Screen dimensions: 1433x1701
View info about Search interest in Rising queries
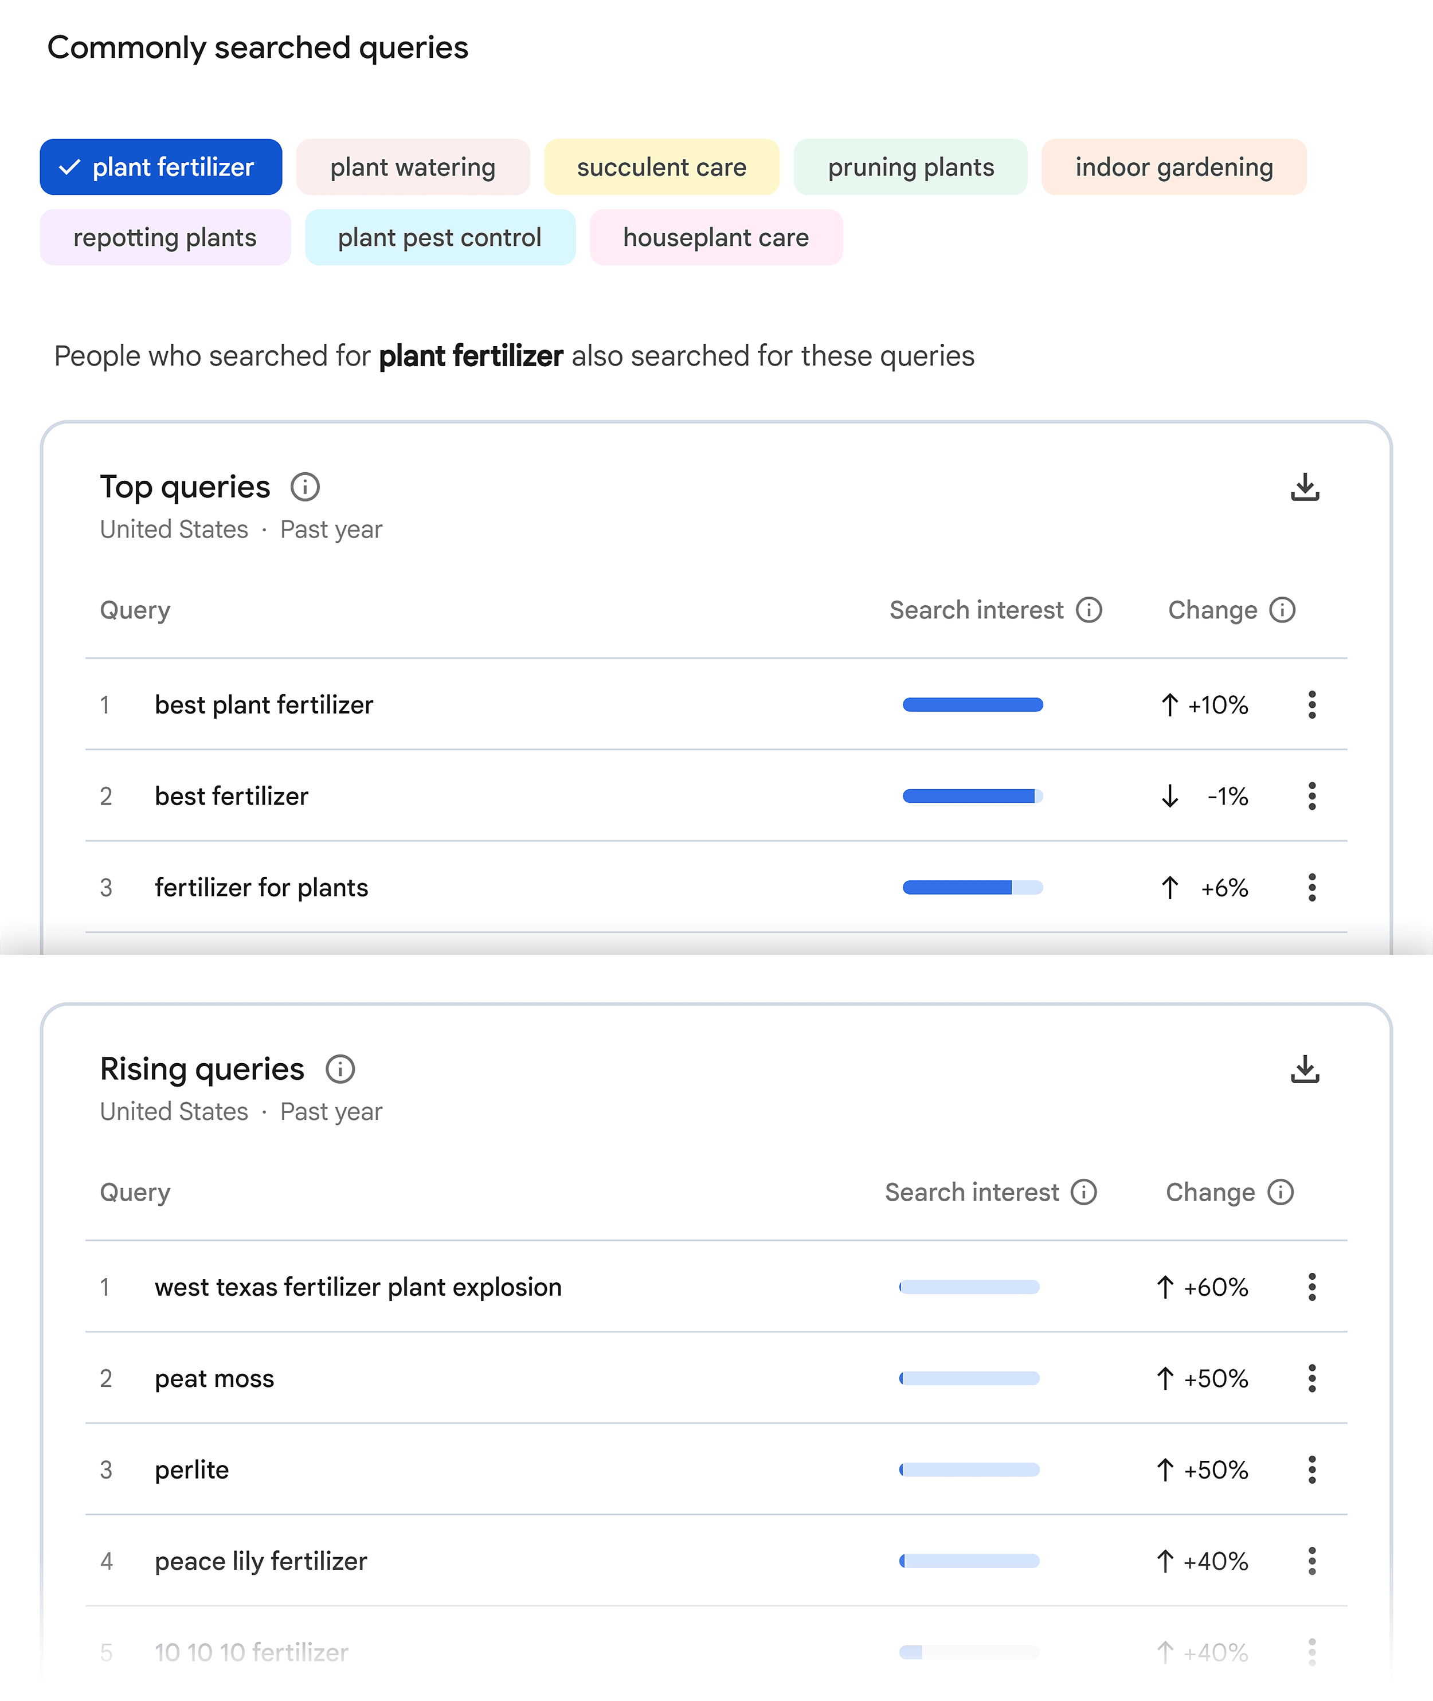point(1084,1192)
